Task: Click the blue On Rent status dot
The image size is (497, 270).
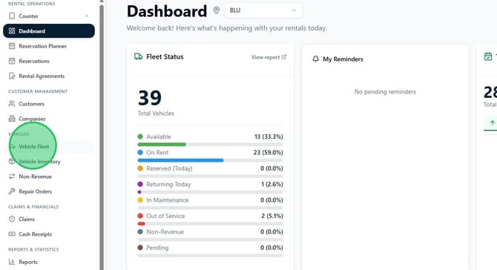Action: point(140,152)
